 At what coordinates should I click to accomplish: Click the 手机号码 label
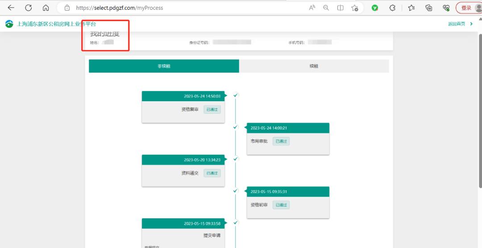296,43
